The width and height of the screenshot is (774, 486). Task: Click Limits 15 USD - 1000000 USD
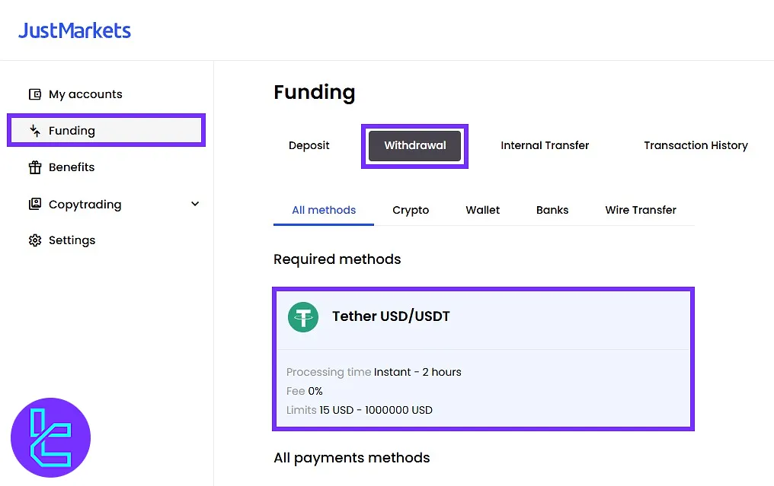(x=360, y=410)
